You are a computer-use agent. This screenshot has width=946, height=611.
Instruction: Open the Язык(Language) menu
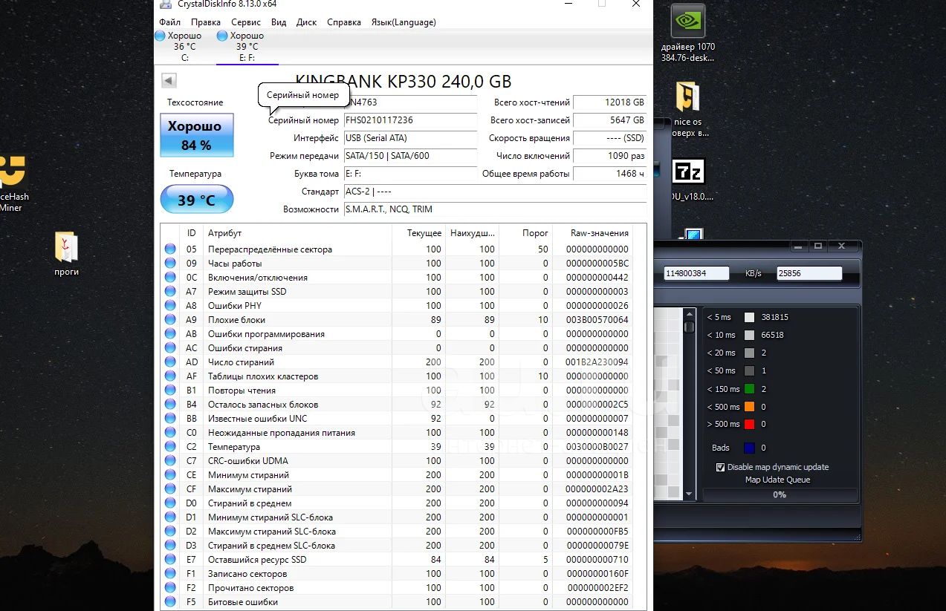[404, 22]
